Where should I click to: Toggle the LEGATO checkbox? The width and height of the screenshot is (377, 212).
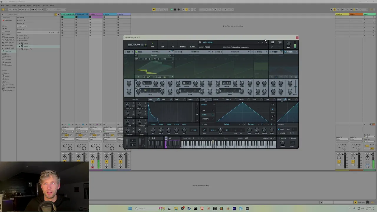pyautogui.click(x=279, y=133)
